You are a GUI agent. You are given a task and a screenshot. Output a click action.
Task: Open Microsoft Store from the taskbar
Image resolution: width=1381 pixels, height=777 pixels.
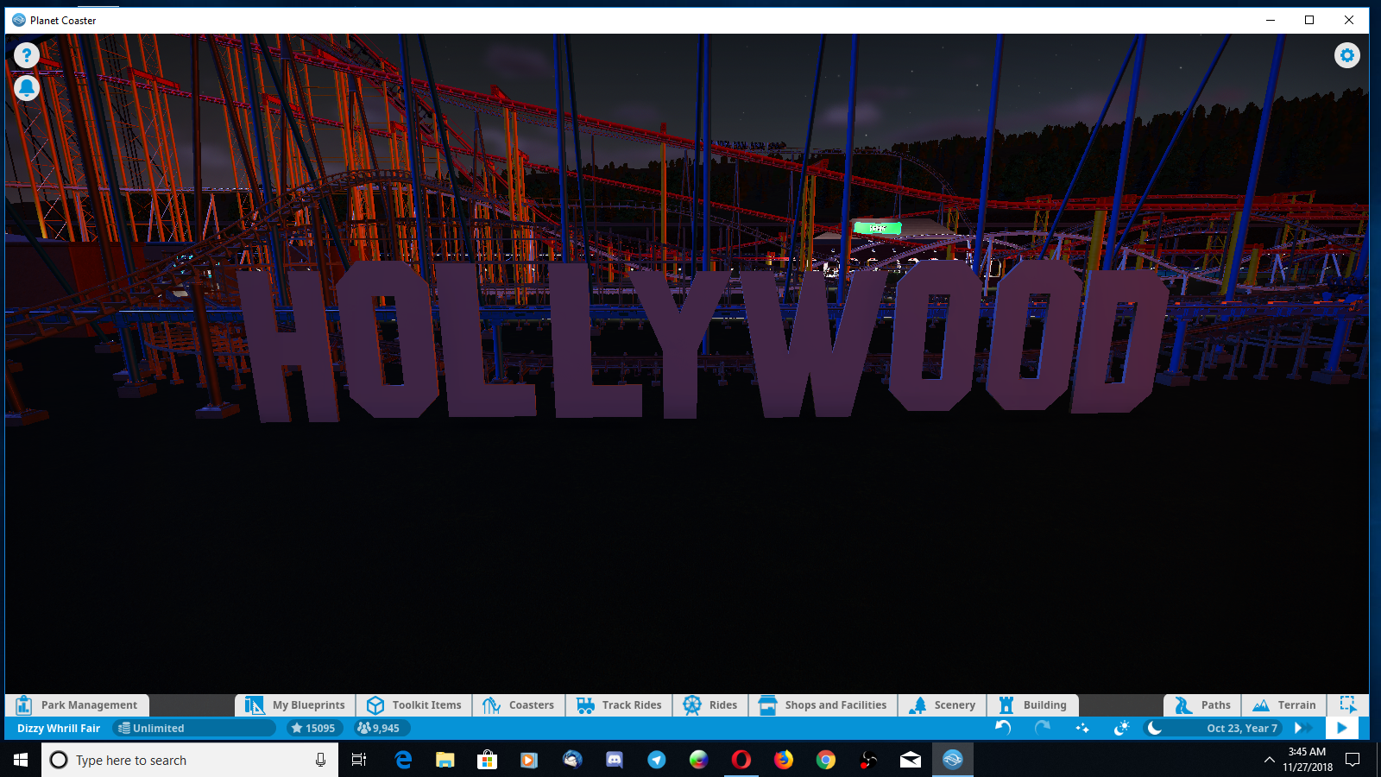[x=487, y=760]
